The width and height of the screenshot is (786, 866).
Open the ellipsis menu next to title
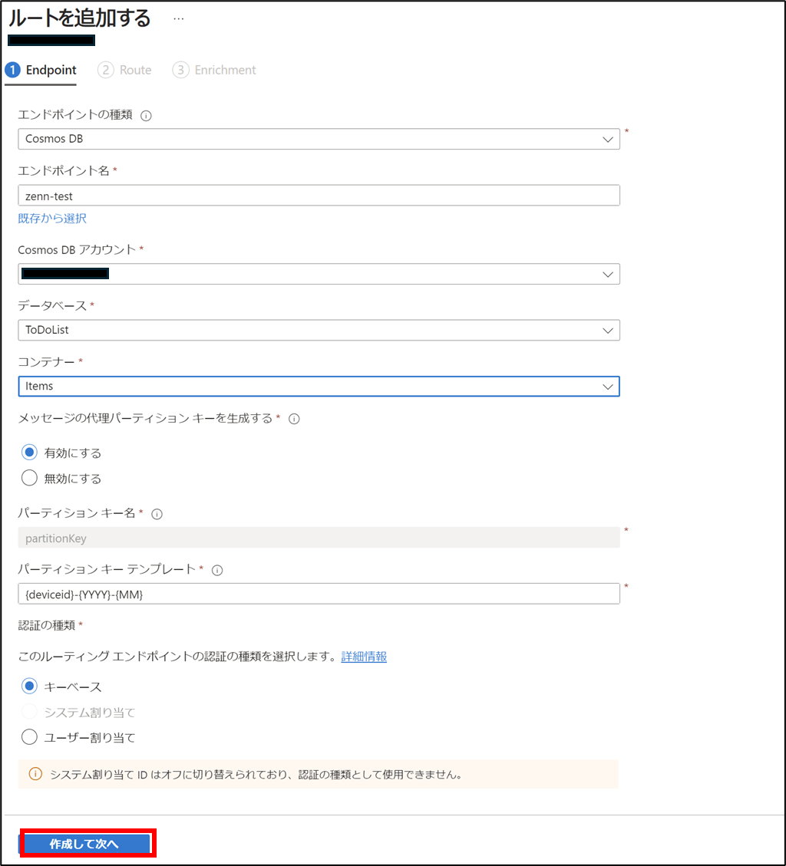tap(178, 18)
